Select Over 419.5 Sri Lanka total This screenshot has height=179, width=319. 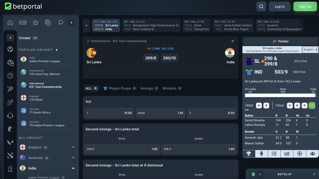tap(122, 149)
